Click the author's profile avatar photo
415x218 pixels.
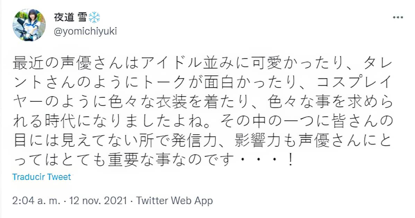[x=29, y=25]
